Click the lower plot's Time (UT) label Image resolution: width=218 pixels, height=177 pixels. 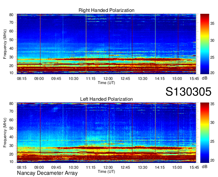pos(106,172)
